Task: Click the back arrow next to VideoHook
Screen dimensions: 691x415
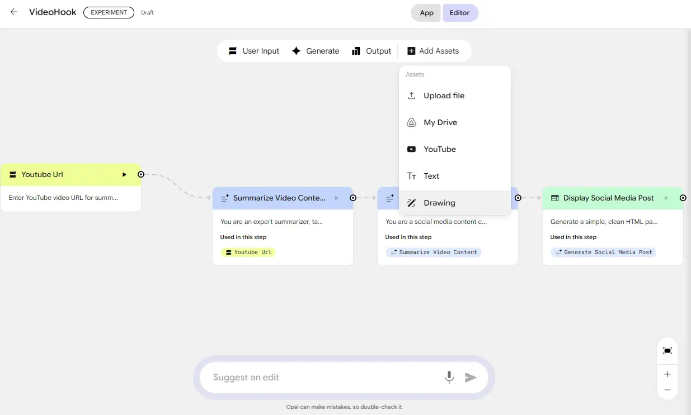Action: click(14, 12)
